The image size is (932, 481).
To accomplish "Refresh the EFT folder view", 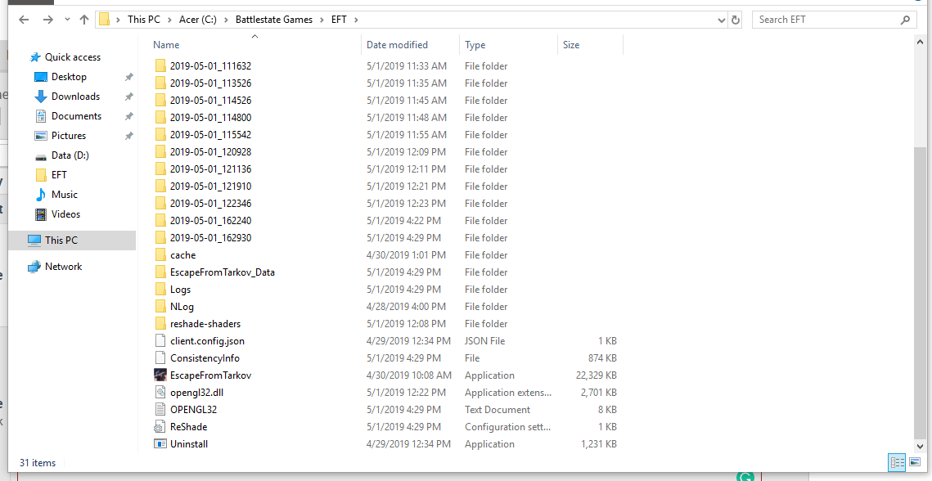I will (736, 20).
